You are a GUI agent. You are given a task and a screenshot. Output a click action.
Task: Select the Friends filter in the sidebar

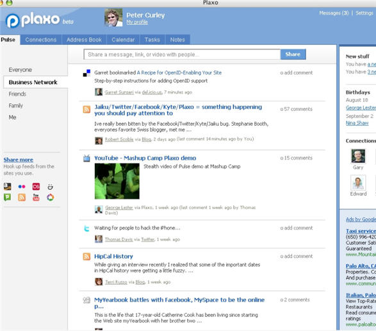click(x=17, y=94)
